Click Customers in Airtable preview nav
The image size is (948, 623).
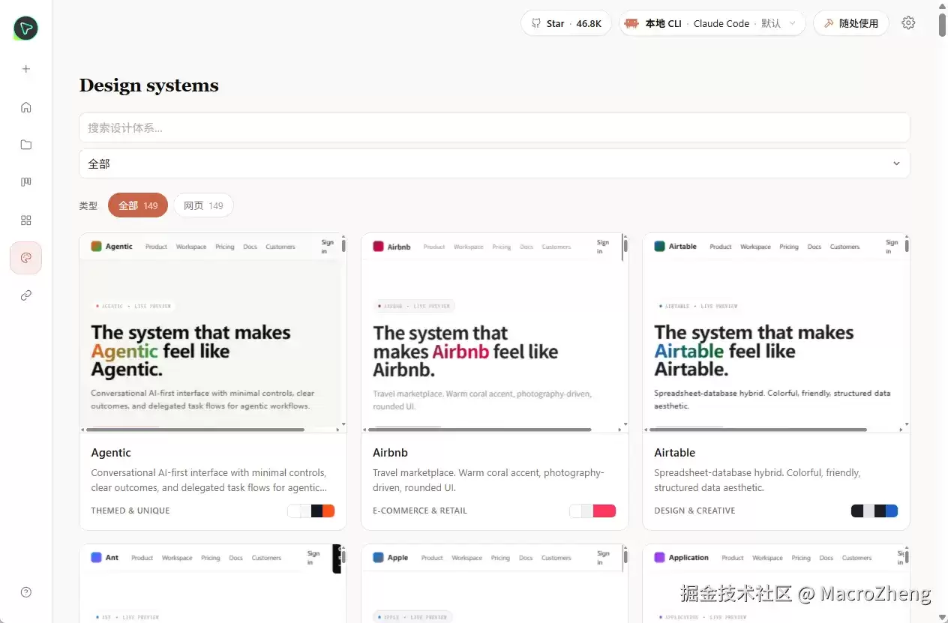point(844,247)
